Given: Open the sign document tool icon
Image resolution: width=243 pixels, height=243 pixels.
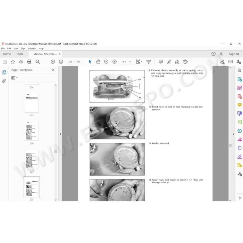Looking at the screenshot, I should [x=177, y=62].
